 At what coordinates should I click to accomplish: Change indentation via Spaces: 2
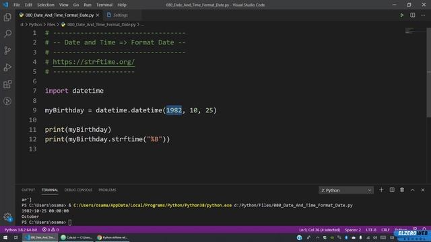coord(353,230)
